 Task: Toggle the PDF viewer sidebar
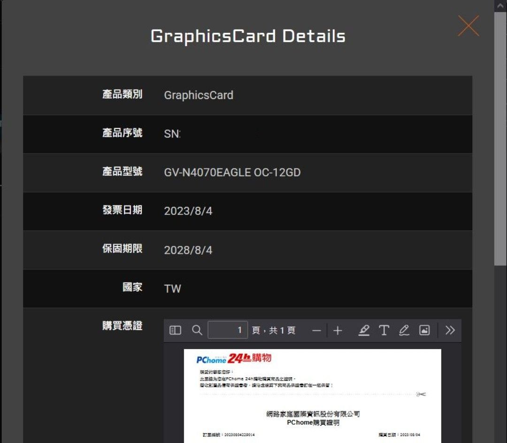pyautogui.click(x=175, y=330)
